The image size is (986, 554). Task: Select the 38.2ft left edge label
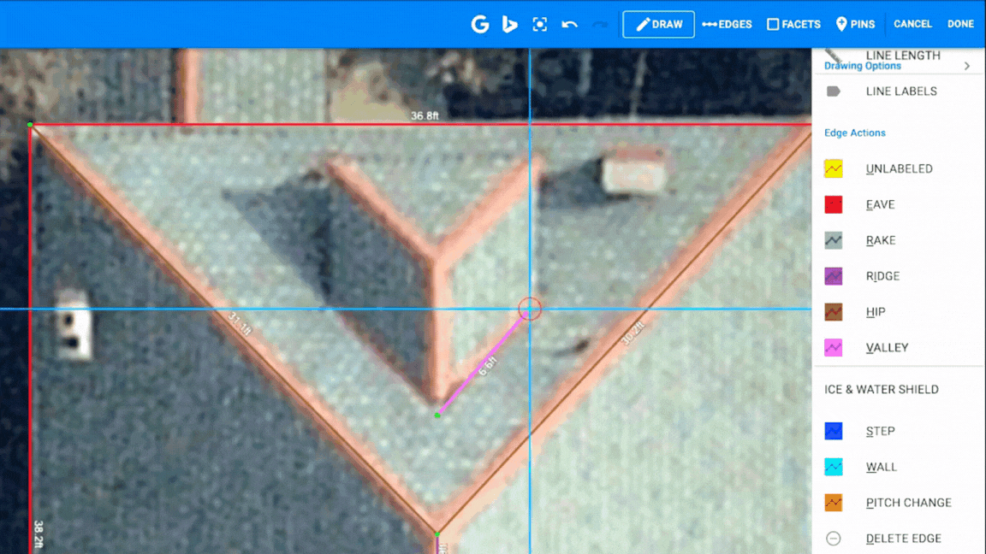[39, 534]
